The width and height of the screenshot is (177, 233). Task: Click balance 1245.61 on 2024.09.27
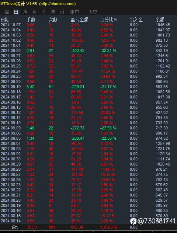(163, 56)
